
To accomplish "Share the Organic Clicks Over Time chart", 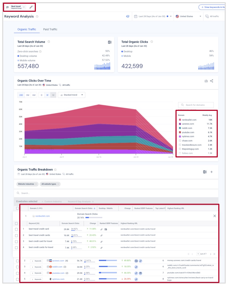I will [x=212, y=81].
